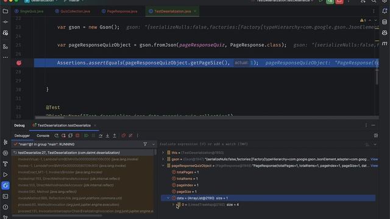Viewport: 390px width, 219px height.
Task: Open the Run tool window
Action: coord(5,175)
